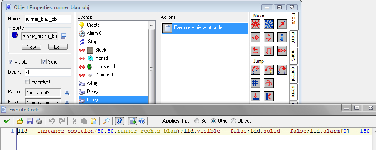Viewport: 376px width, 150px height.
Task: Toggle the Solid checkbox
Action: 44,61
